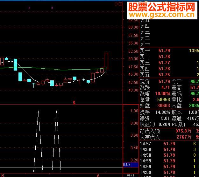Click the 涨幅 value 10.00%

(163, 93)
